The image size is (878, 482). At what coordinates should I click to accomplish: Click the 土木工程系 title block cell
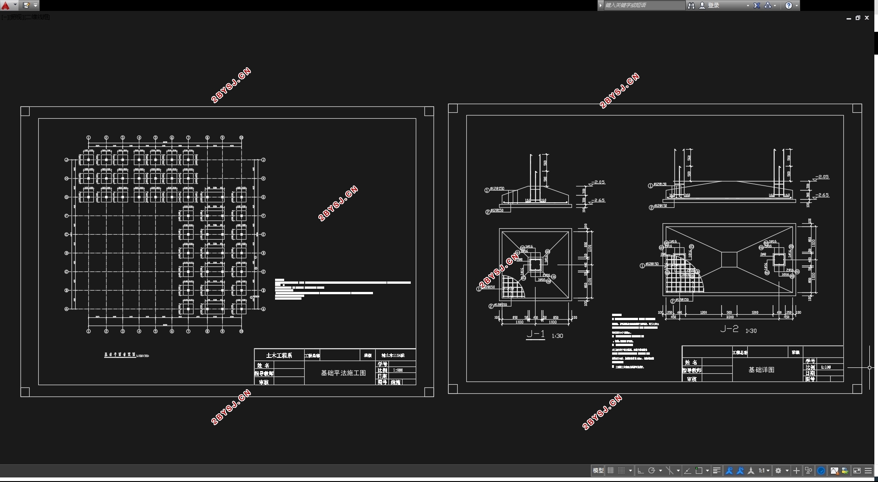point(279,355)
